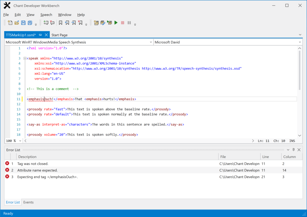Sort errors by the Line column header
307x217 pixels.
(271, 157)
